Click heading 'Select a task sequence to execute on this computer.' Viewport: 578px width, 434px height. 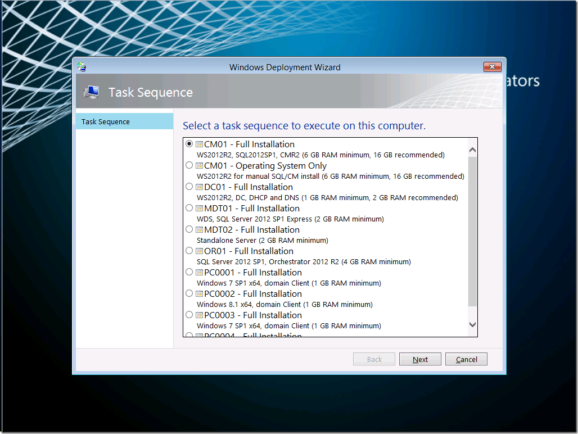click(x=304, y=125)
